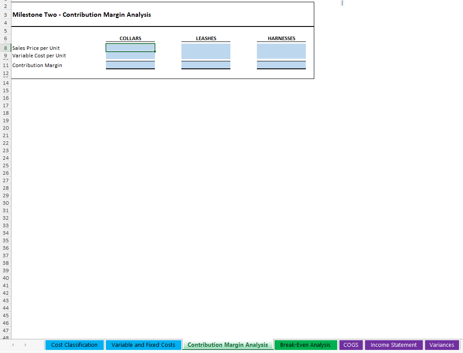Select the Collars Sales Price per Unit cell
Screen dimensions: 463x353
click(130, 48)
